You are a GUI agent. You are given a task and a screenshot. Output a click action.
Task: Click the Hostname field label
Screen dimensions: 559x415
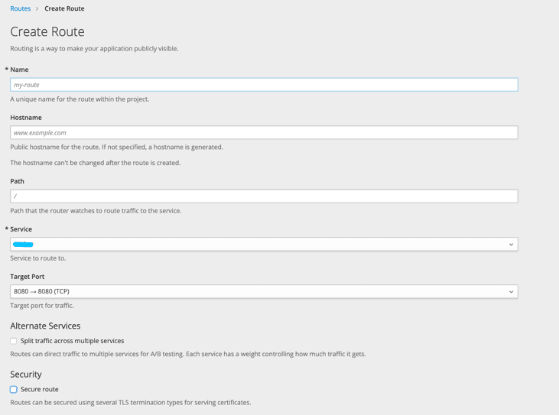pos(26,118)
